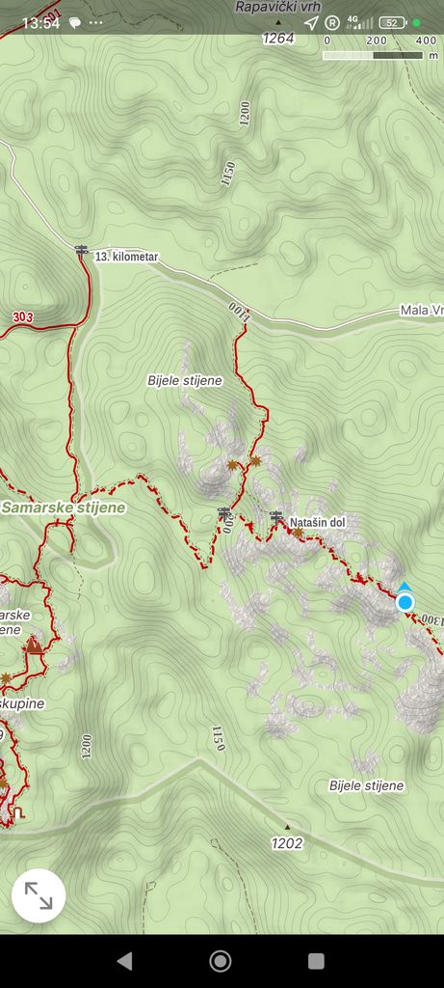Select the upper Bijele stijene label

[x=185, y=381]
